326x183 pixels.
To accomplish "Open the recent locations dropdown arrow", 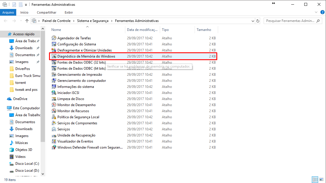I will [21, 21].
